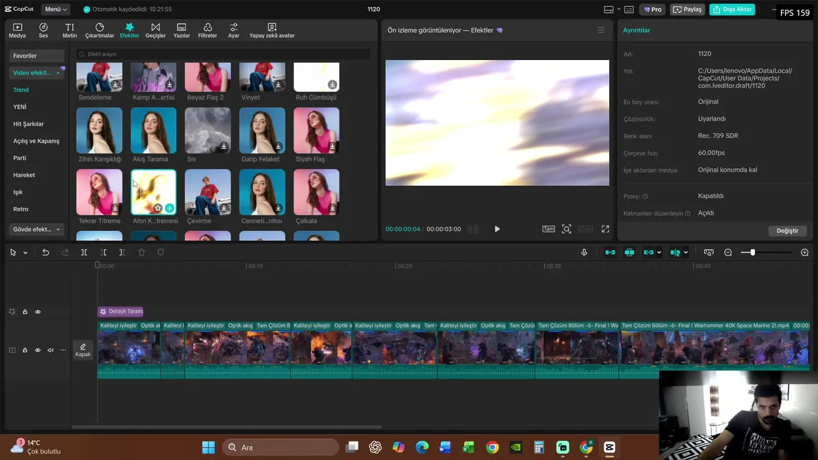Download the Garip Felaket effect
The width and height of the screenshot is (818, 460).
pos(278,146)
